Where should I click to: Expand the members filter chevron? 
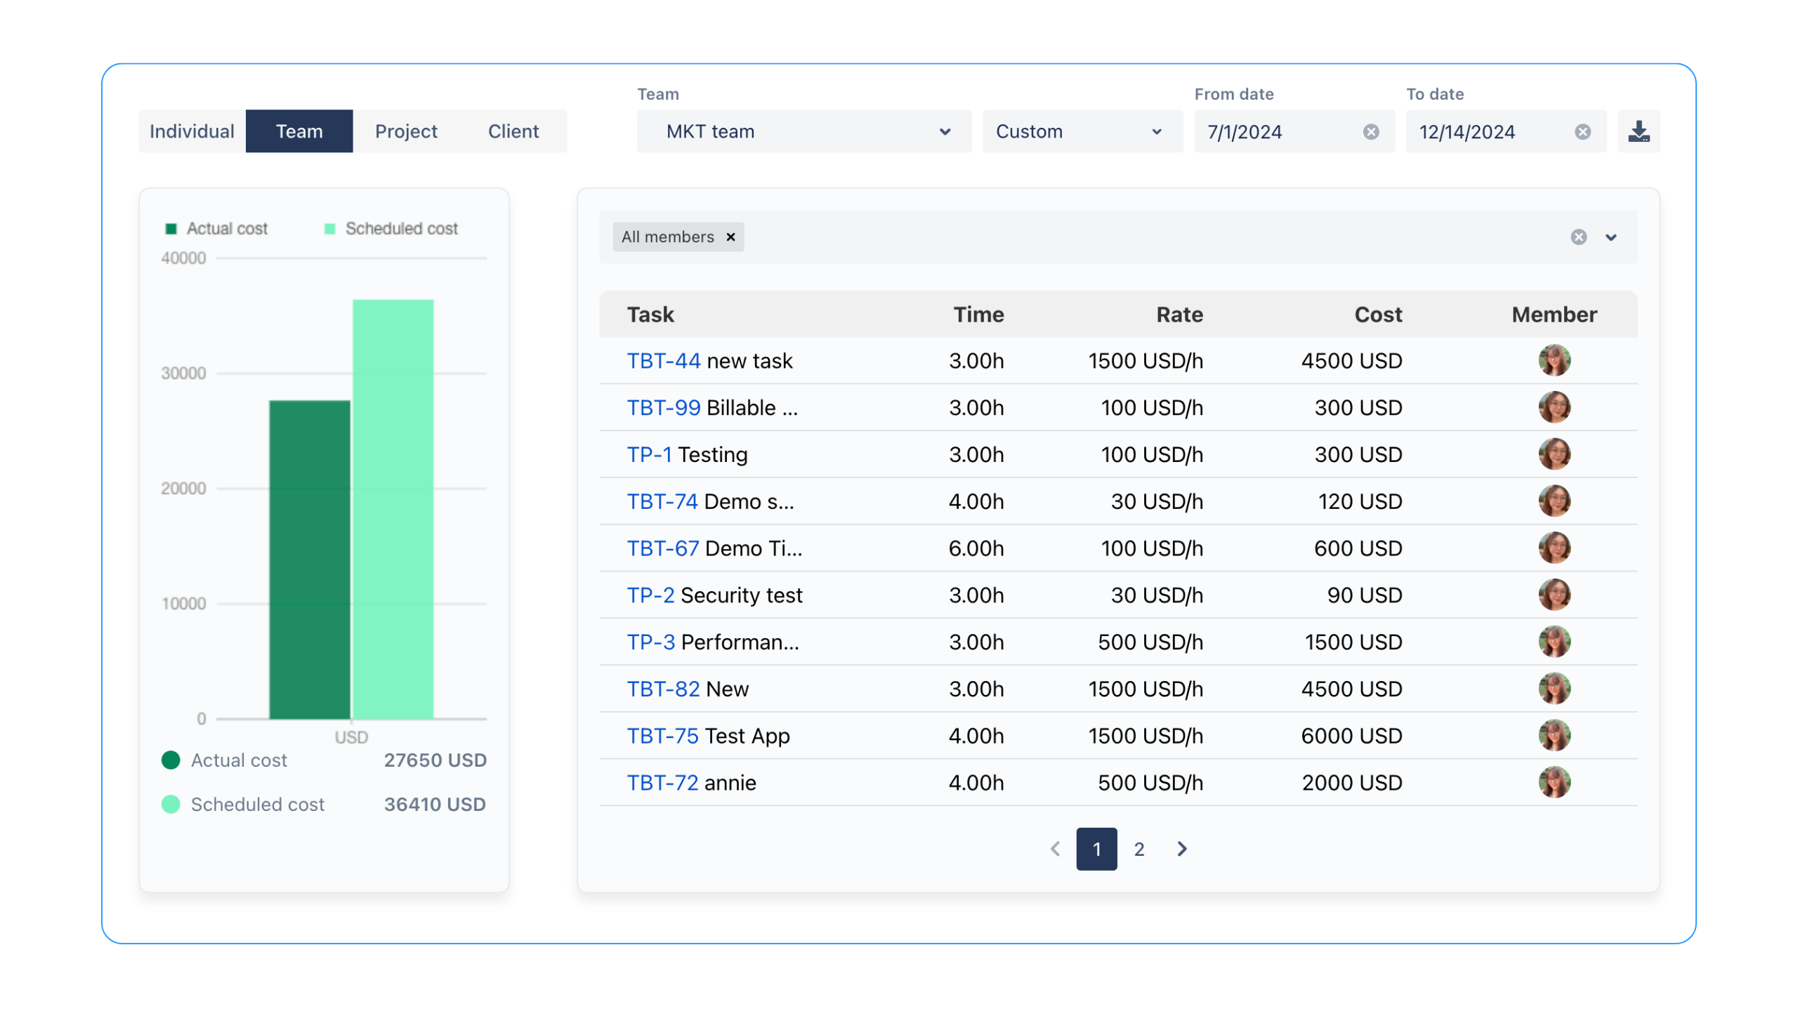[x=1611, y=237]
